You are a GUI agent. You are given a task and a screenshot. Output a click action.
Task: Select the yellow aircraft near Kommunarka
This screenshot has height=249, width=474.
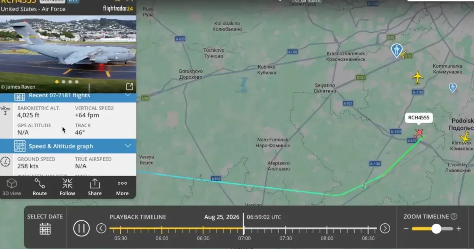(x=418, y=77)
